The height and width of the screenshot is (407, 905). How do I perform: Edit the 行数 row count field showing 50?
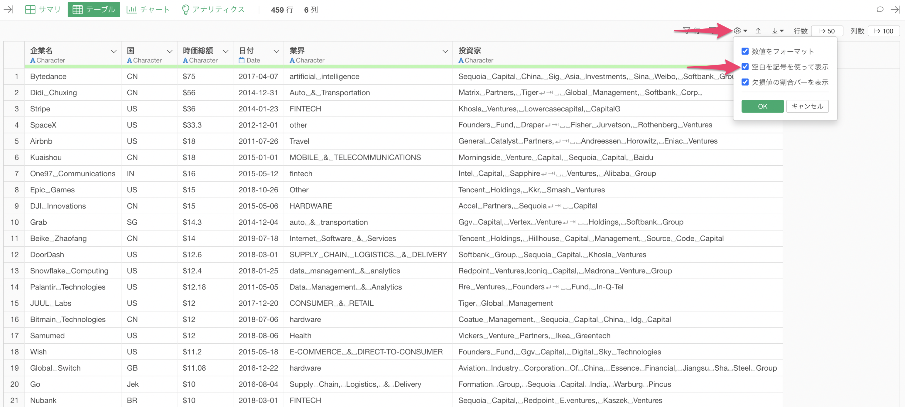click(827, 31)
